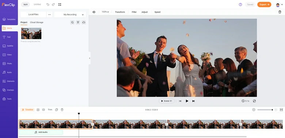Click the fullscreen icon next to redo

(60, 4)
